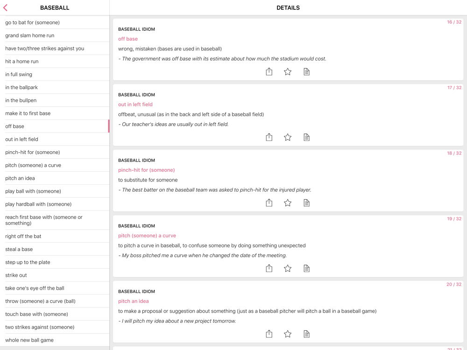
Task: Open the note icon for 'off base'
Action: (306, 71)
